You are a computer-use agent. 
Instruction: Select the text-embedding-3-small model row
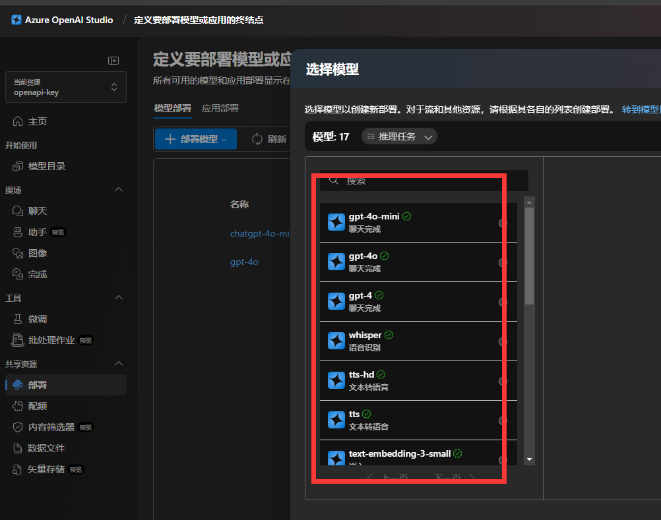point(419,453)
